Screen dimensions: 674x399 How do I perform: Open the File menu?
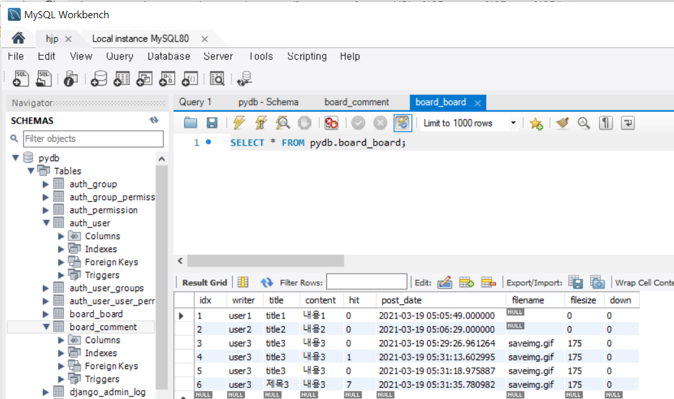click(x=16, y=57)
